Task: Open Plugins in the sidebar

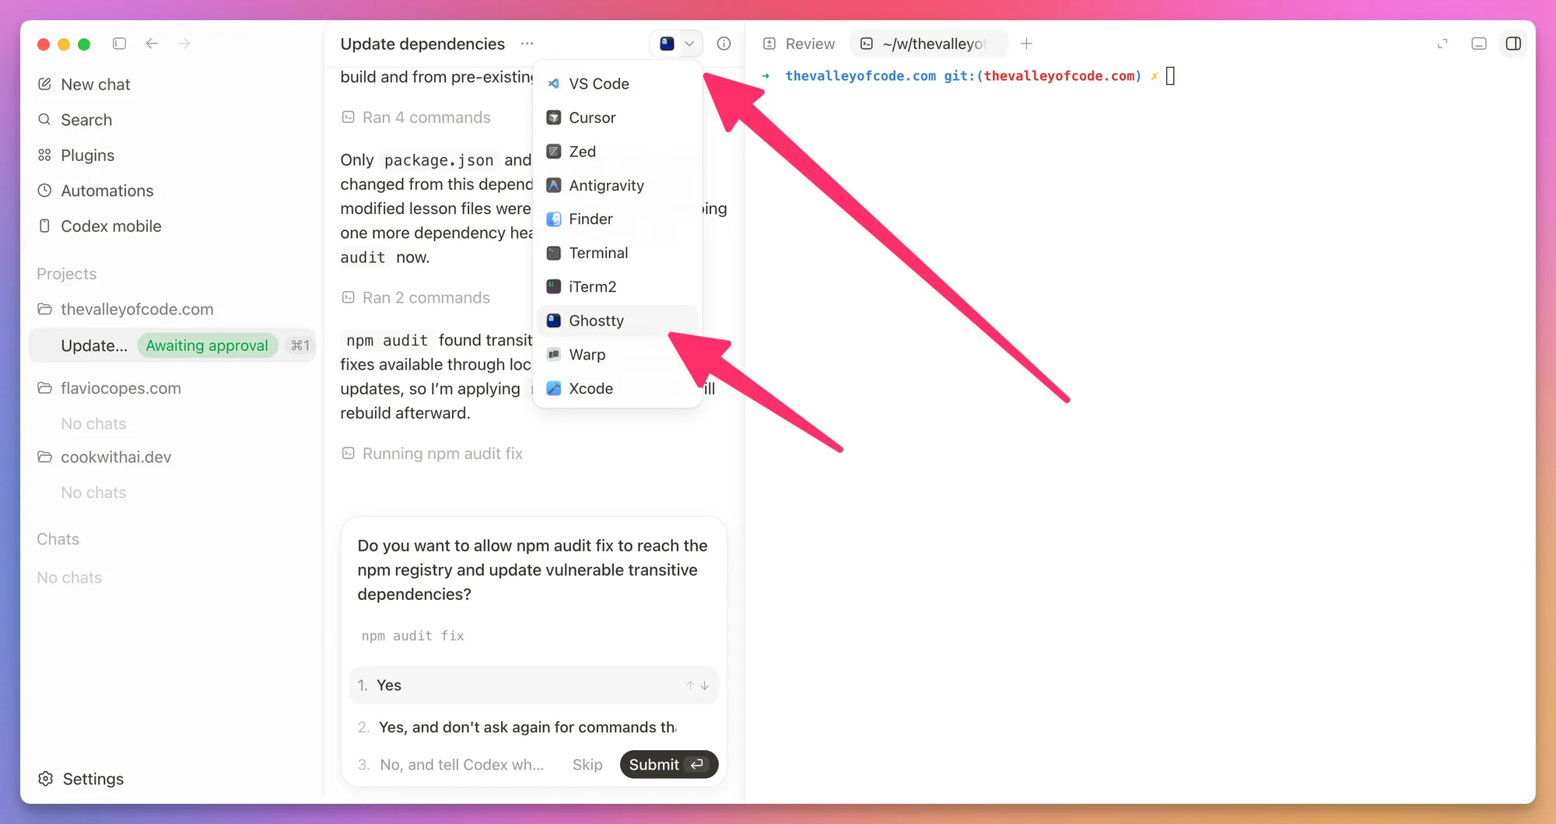Action: 76,156
